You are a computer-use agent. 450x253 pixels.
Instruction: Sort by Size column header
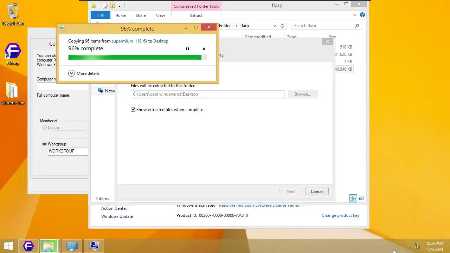[333, 37]
